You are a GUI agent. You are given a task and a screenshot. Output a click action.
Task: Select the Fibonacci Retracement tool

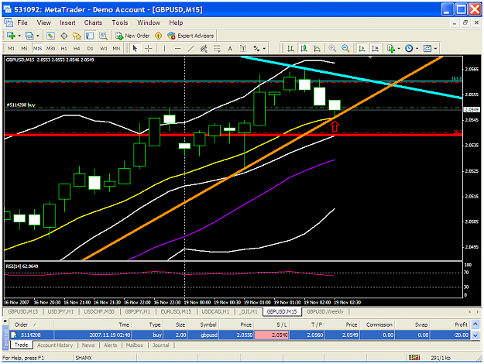[x=217, y=49]
